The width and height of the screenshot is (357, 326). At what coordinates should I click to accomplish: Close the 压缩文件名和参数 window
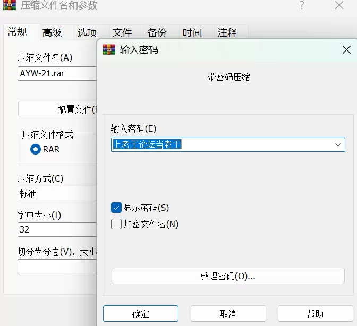339,5
